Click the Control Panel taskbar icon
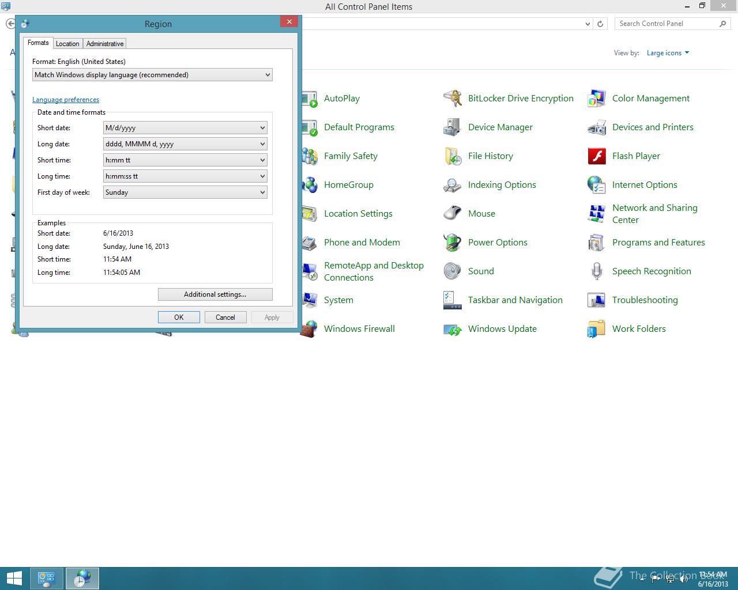 pos(46,578)
